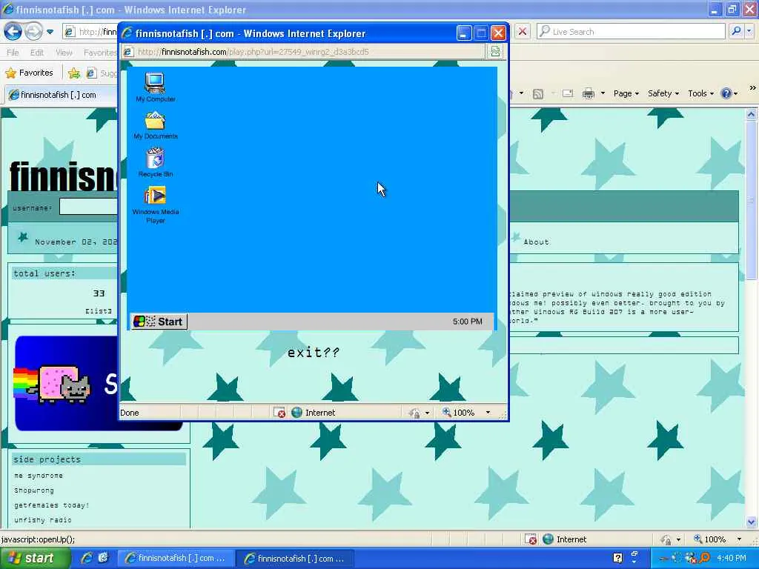Click the help question mark tray icon
Viewport: 759px width, 569px height.
tap(618, 559)
